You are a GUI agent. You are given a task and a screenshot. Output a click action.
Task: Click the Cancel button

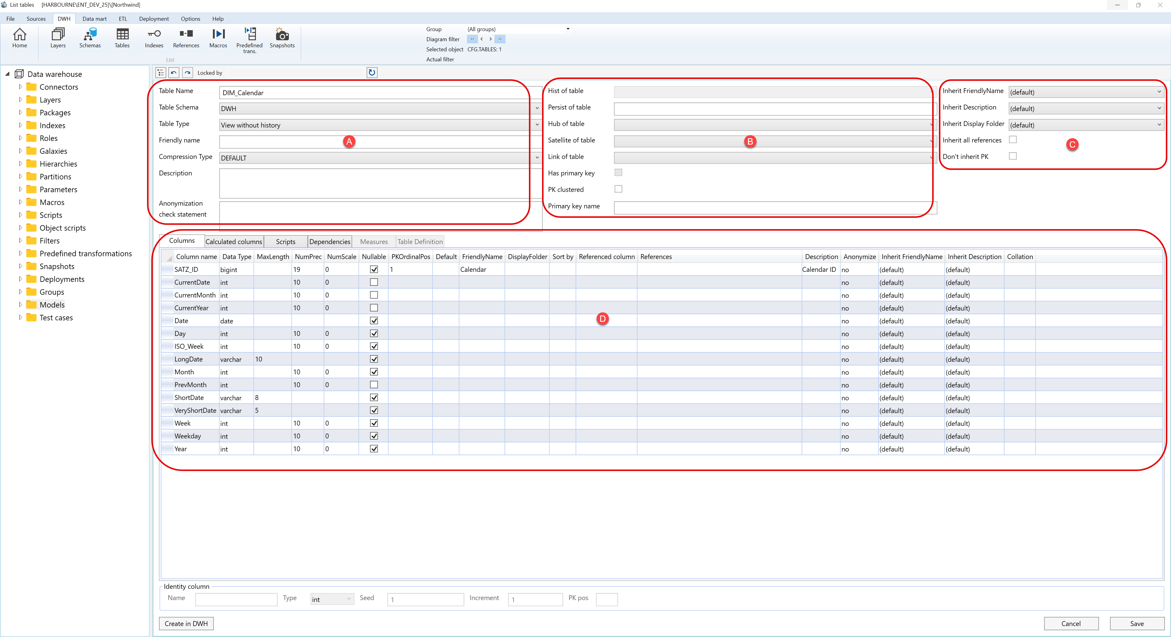pos(1071,624)
